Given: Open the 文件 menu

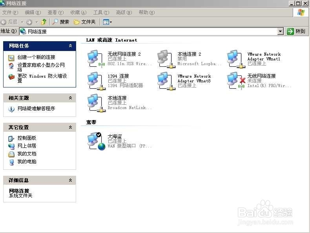Looking at the screenshot, I should (x=10, y=13).
